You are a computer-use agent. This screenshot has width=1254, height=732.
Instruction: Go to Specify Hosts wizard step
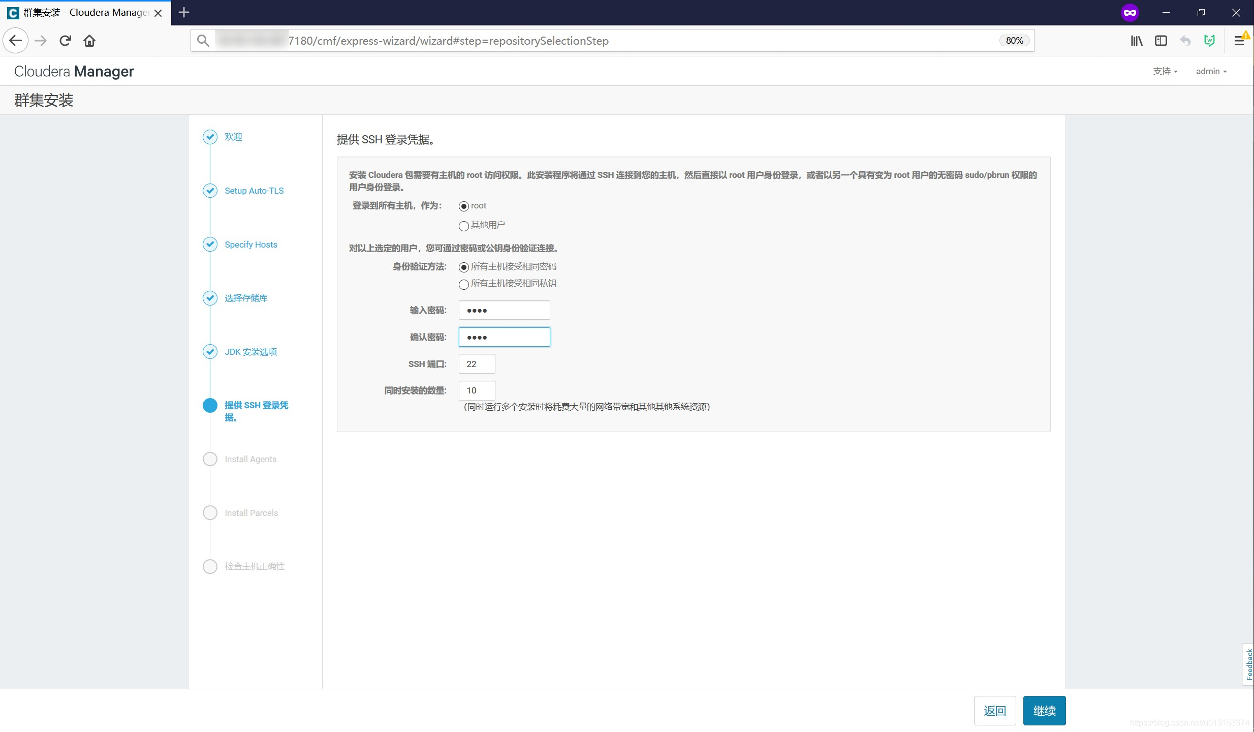point(251,245)
